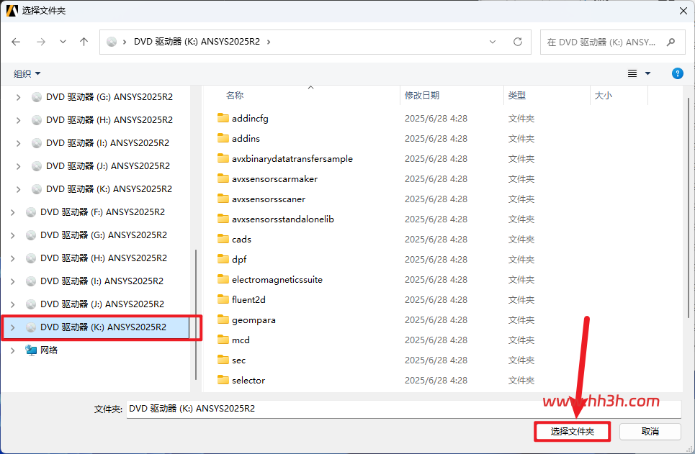
Task: Click the magnifier icon in the search box
Action: 671,42
